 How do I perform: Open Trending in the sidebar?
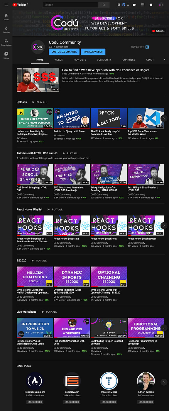pyautogui.click(x=6, y=30)
